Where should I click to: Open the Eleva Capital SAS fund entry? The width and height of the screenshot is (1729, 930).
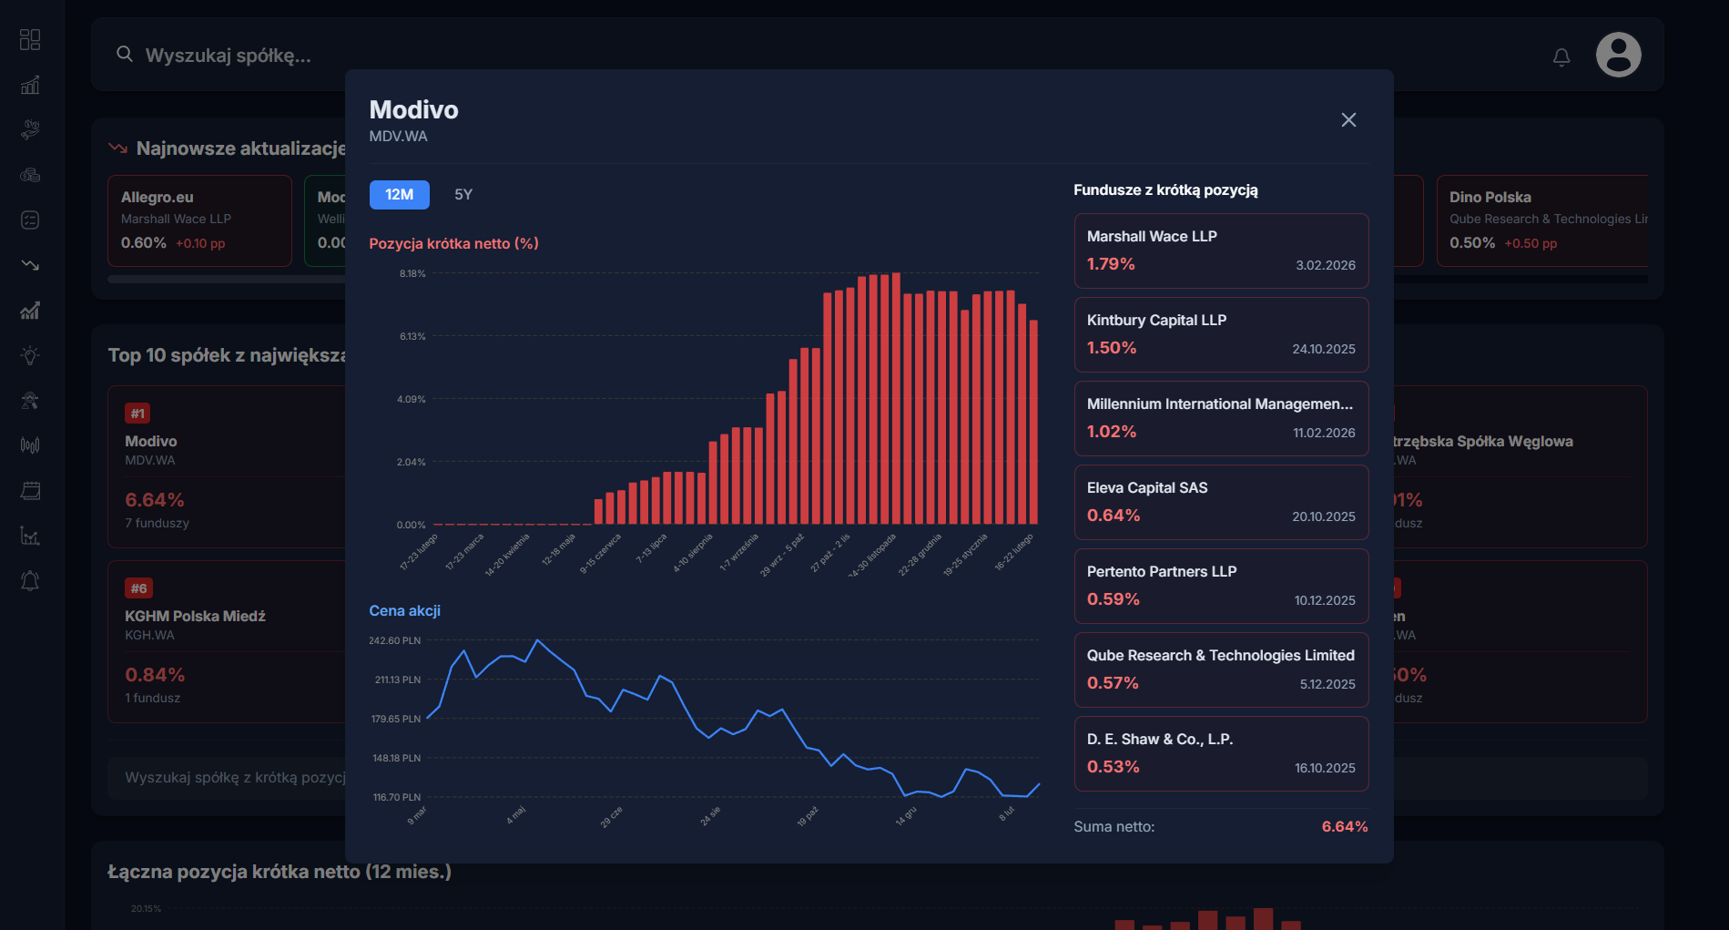point(1220,502)
